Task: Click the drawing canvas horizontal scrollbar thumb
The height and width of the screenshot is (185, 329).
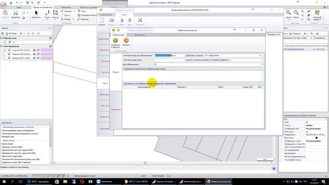Action: tap(145, 162)
